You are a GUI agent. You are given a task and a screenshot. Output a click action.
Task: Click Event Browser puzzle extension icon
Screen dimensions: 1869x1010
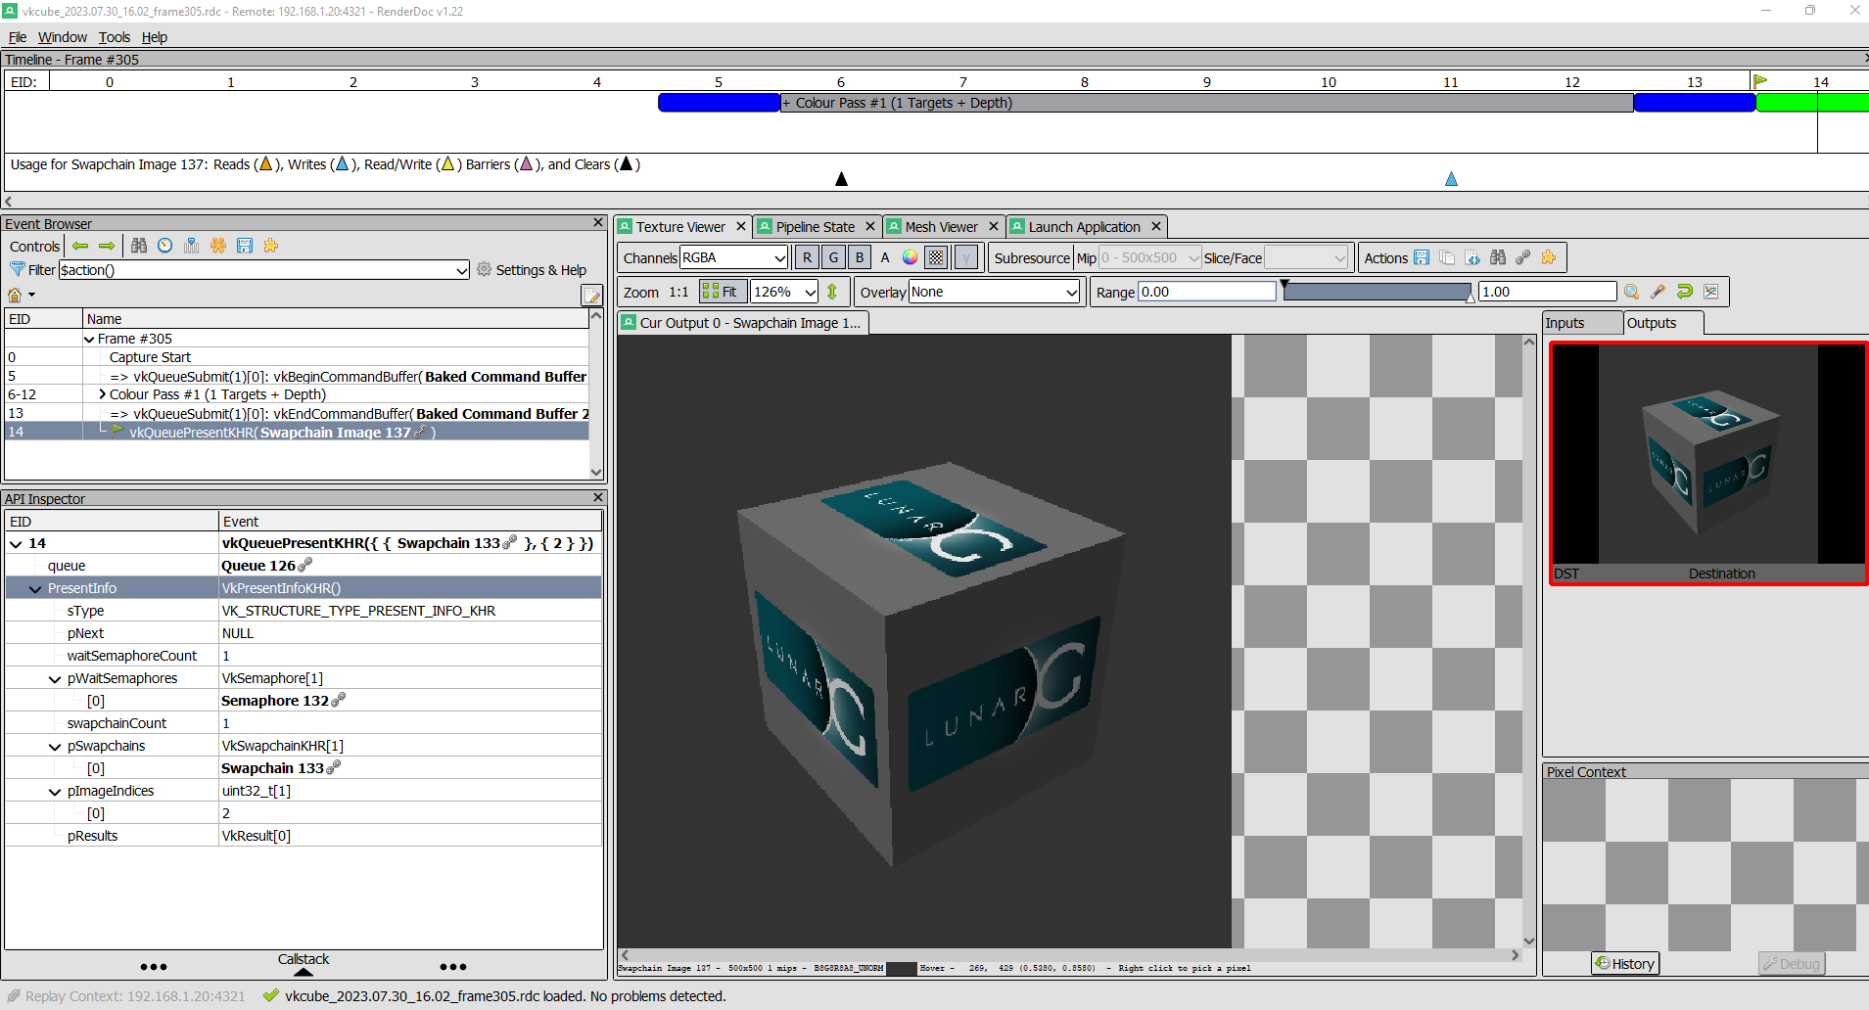point(271,246)
